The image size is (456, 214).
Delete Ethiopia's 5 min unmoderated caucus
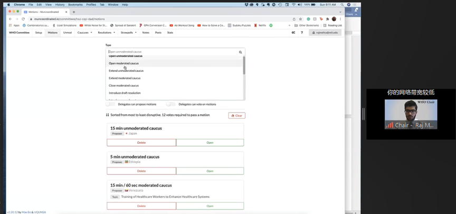pos(141,171)
